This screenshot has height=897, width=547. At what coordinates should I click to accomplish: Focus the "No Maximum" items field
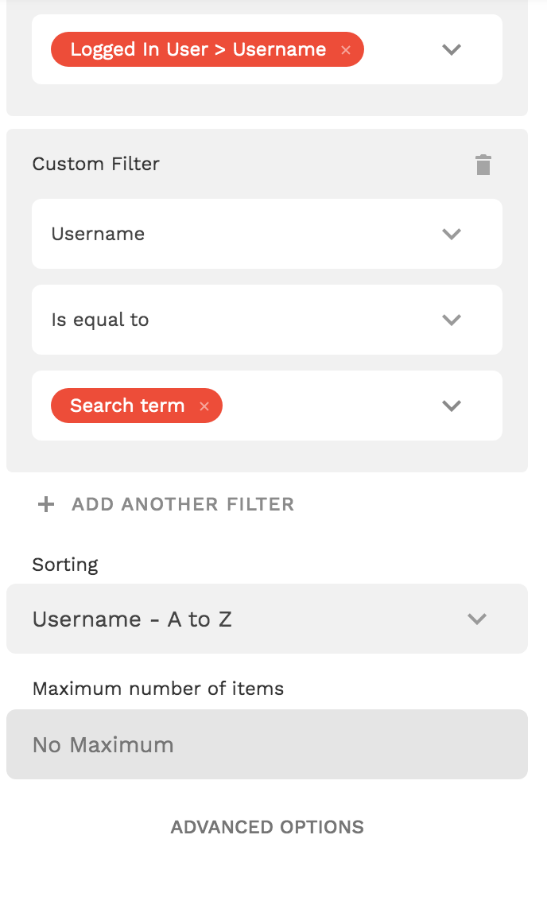(x=267, y=744)
